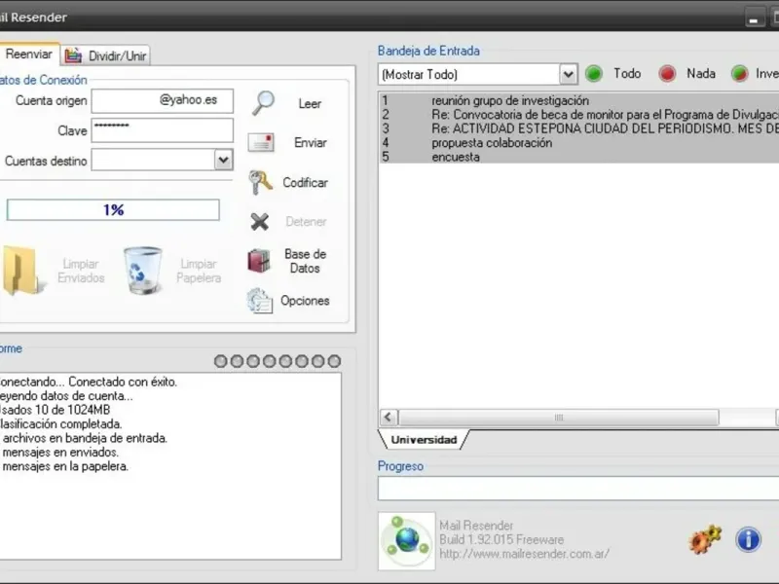Open the Base de Datos book icon
The width and height of the screenshot is (779, 584).
pos(259,261)
